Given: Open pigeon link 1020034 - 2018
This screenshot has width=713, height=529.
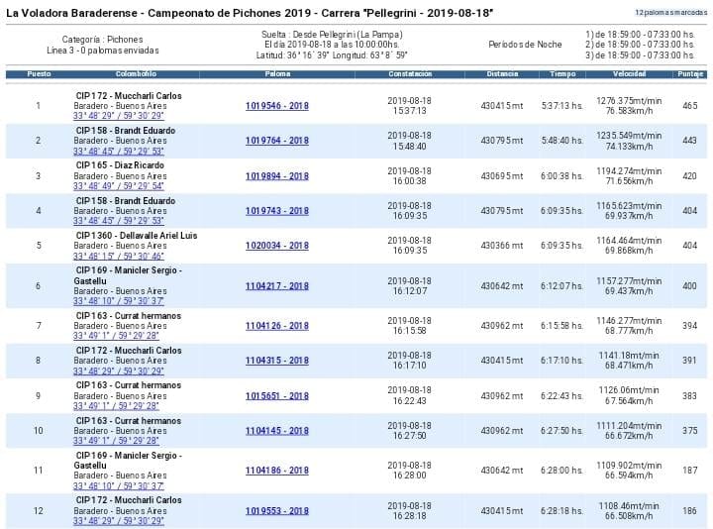Looking at the screenshot, I should click(x=277, y=246).
